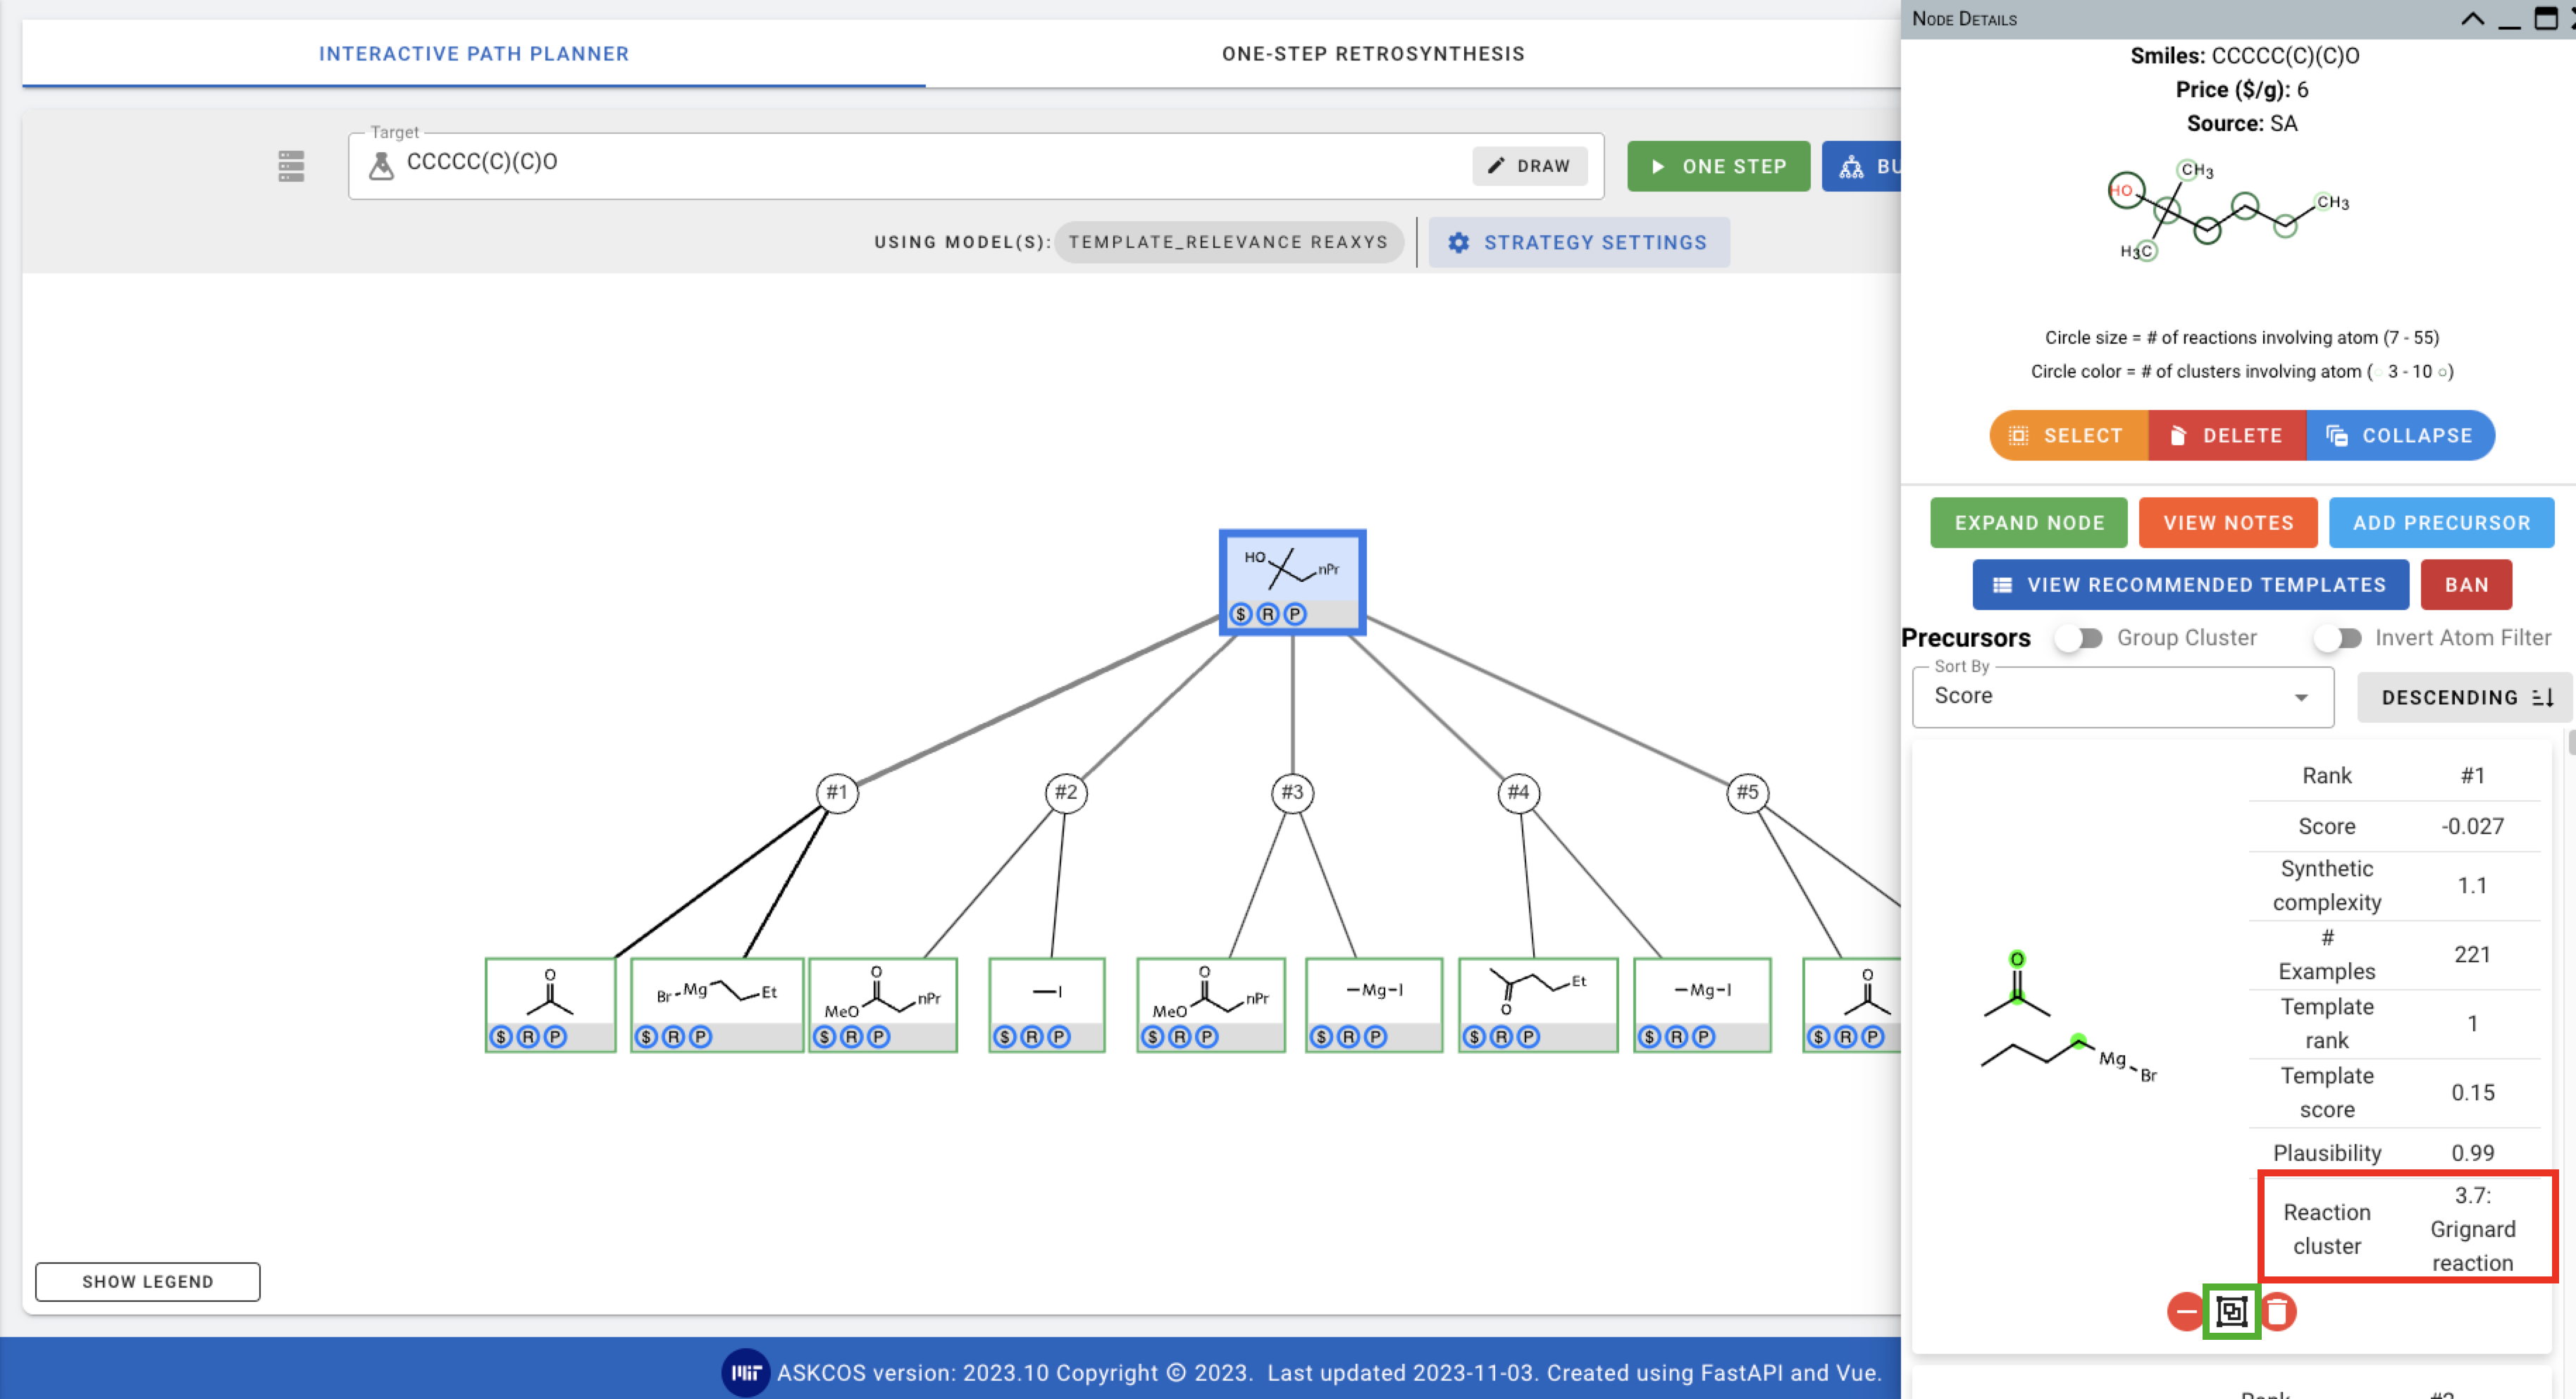The image size is (2576, 1399).
Task: Click the red Delete button
Action: 2228,436
